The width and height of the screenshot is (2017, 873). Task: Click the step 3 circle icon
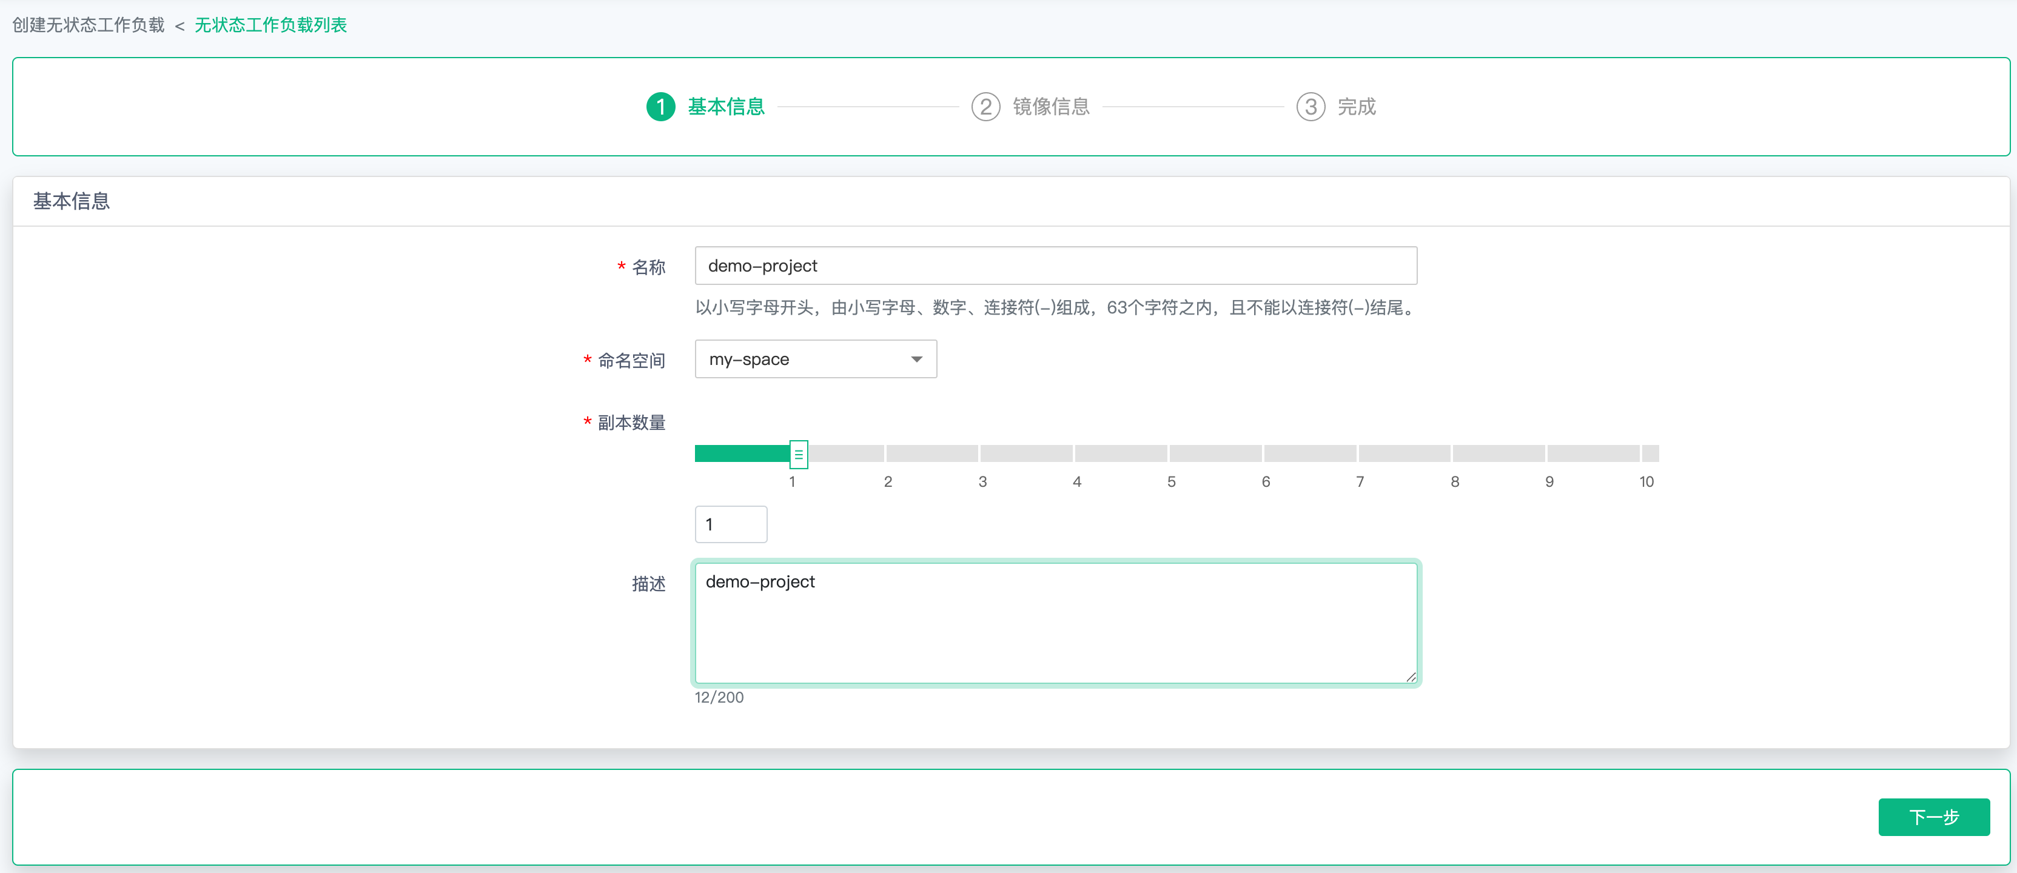coord(1310,107)
